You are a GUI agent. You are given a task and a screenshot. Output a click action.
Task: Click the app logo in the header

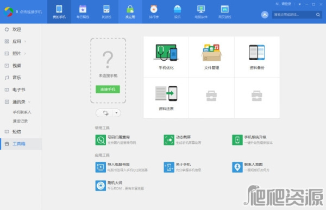[x=9, y=12]
